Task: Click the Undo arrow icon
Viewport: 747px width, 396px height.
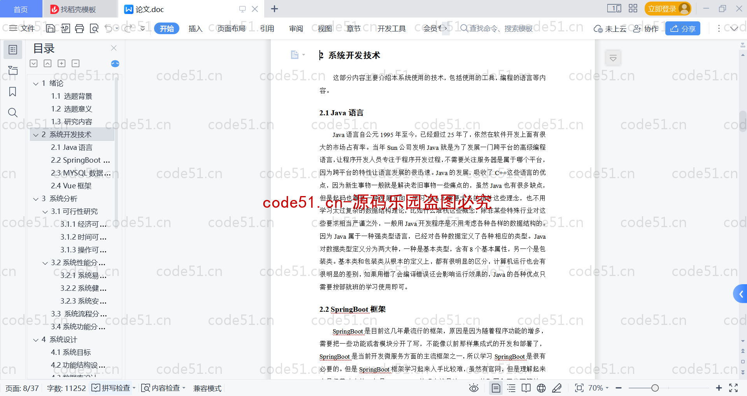Action: click(109, 28)
